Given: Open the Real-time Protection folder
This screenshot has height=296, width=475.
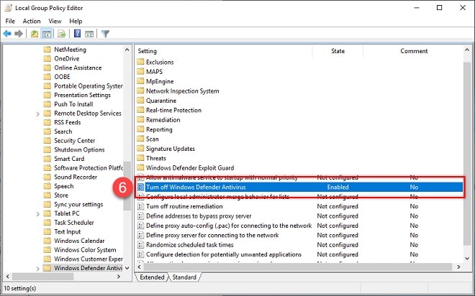Looking at the screenshot, I should tap(173, 110).
